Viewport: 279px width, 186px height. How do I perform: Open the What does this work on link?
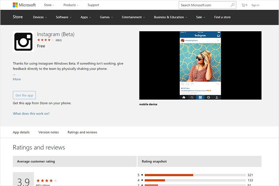pos(31,113)
